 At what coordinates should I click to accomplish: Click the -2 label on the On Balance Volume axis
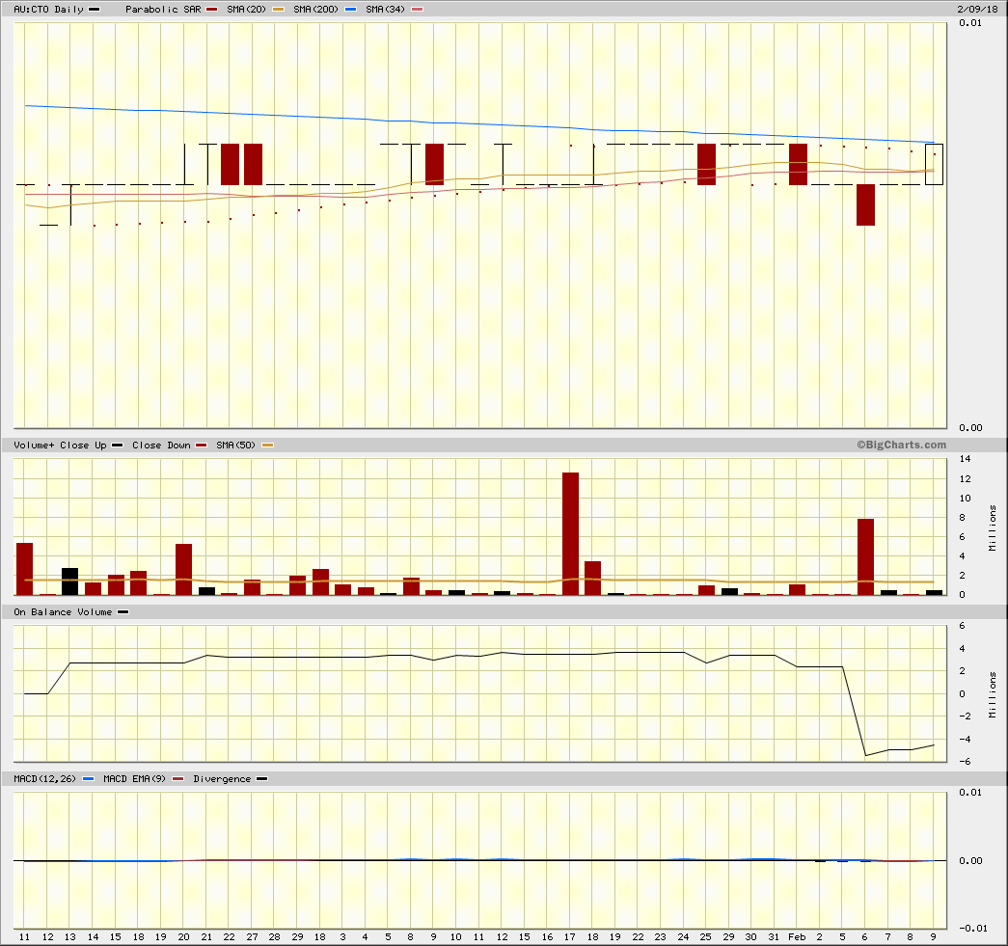965,716
